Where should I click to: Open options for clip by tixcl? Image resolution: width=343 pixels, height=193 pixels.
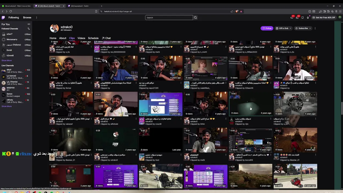pos(181,155)
